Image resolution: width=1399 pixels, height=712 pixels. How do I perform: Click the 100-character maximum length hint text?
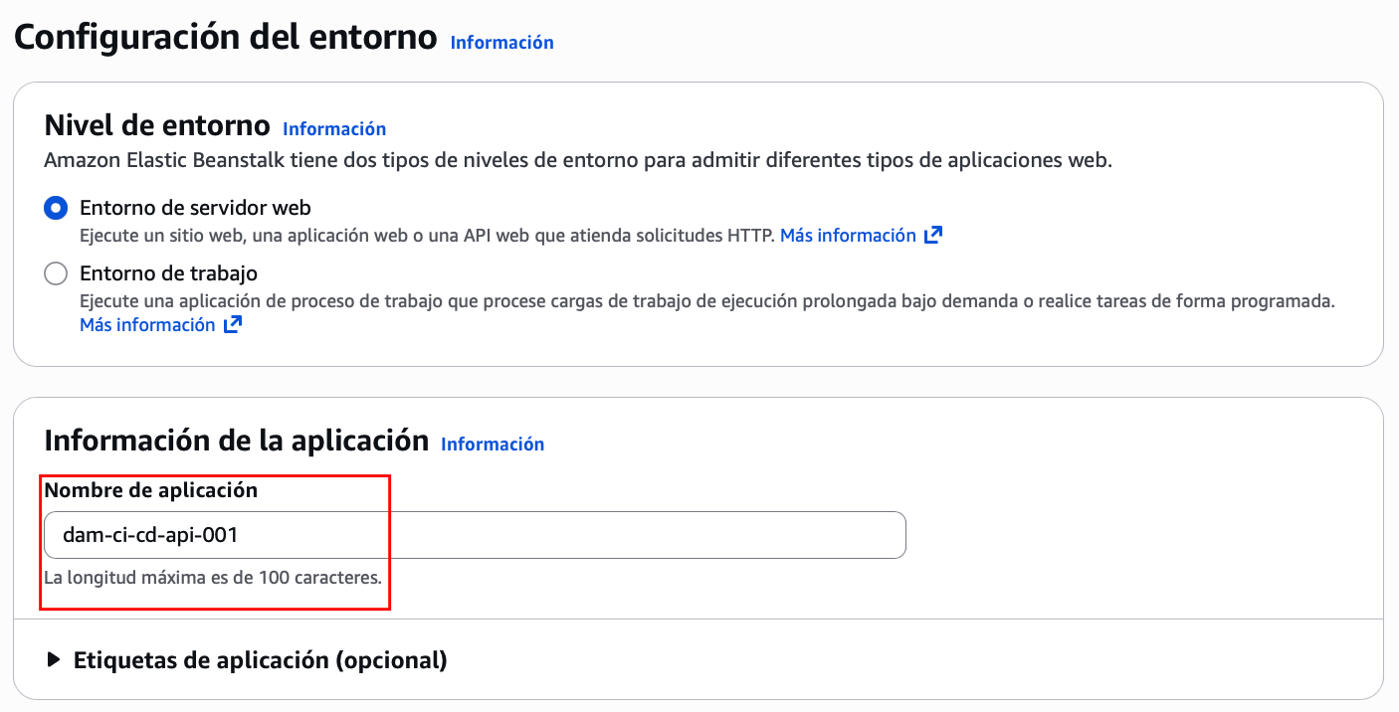coord(213,577)
